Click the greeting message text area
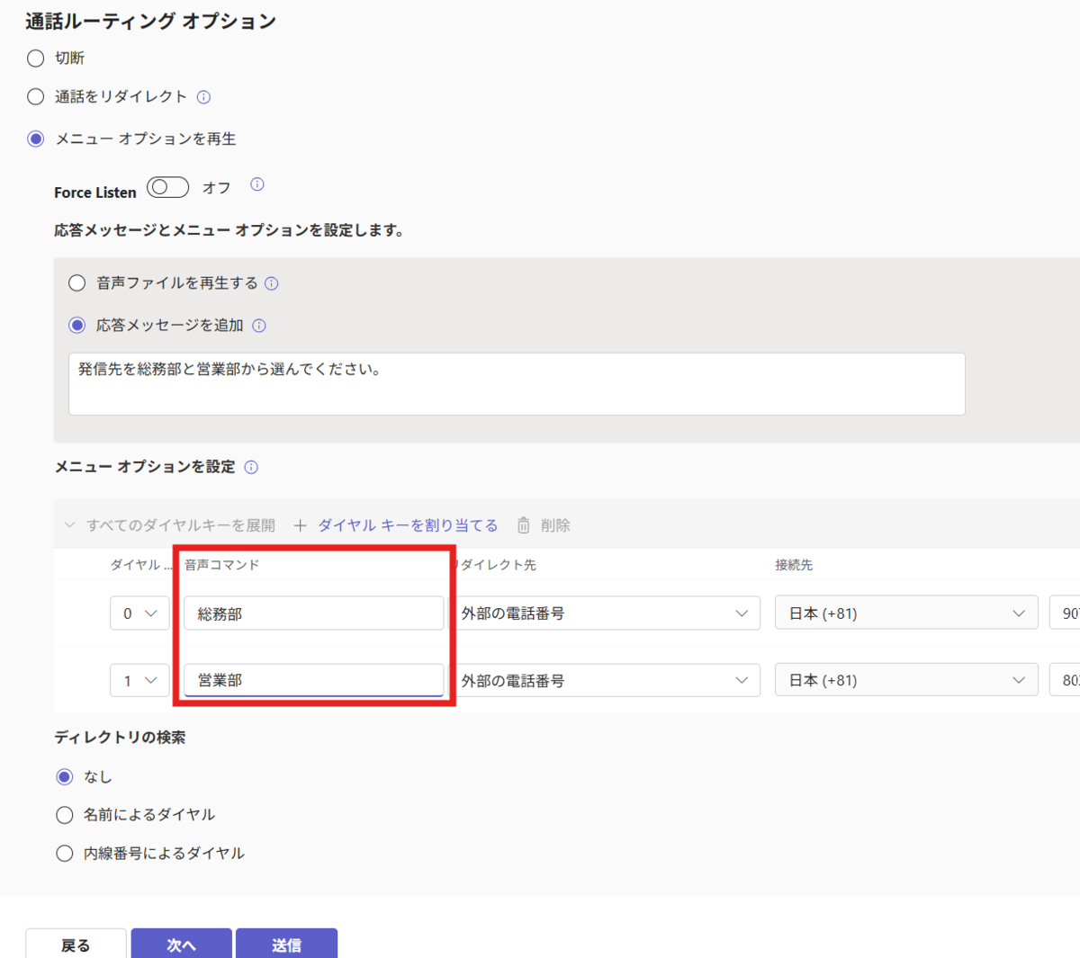This screenshot has height=958, width=1080. [517, 384]
